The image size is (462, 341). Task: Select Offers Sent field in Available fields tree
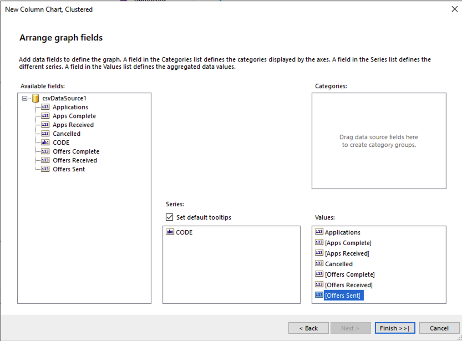[69, 169]
